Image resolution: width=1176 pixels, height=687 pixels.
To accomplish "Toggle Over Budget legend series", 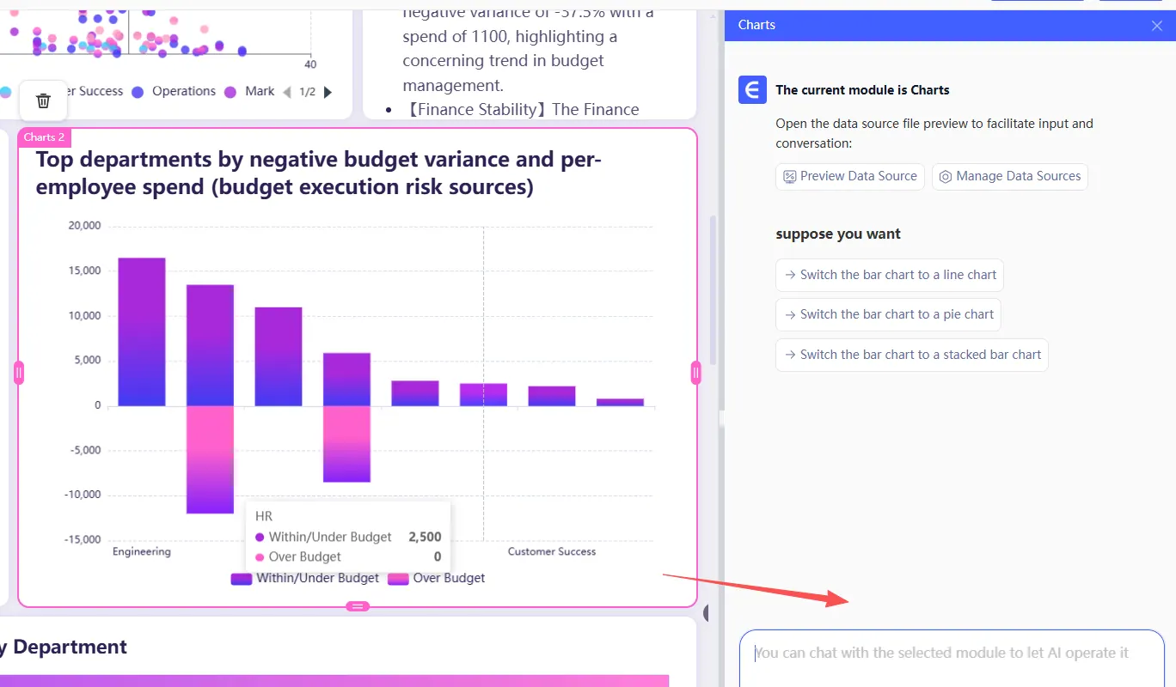I will [437, 578].
